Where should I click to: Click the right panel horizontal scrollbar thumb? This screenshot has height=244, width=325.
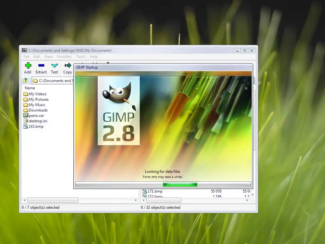click(x=164, y=200)
